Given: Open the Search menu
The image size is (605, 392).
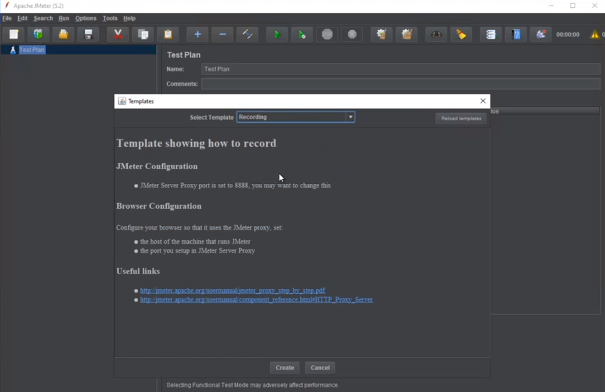Looking at the screenshot, I should pos(43,18).
